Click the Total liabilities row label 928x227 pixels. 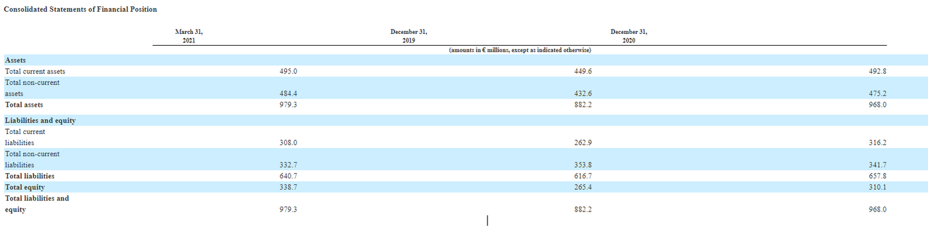tap(30, 176)
